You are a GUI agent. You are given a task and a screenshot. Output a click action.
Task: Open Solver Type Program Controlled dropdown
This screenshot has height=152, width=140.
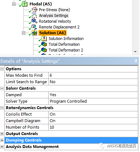pyautogui.click(x=93, y=101)
